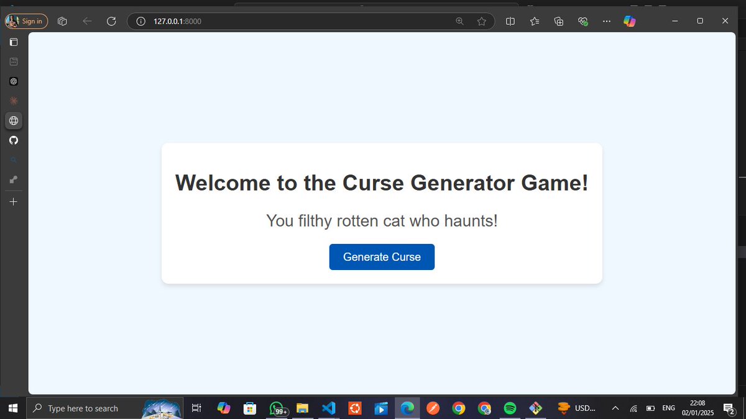The image size is (746, 419).
Task: Open File Explorer from the taskbar
Action: [x=302, y=408]
